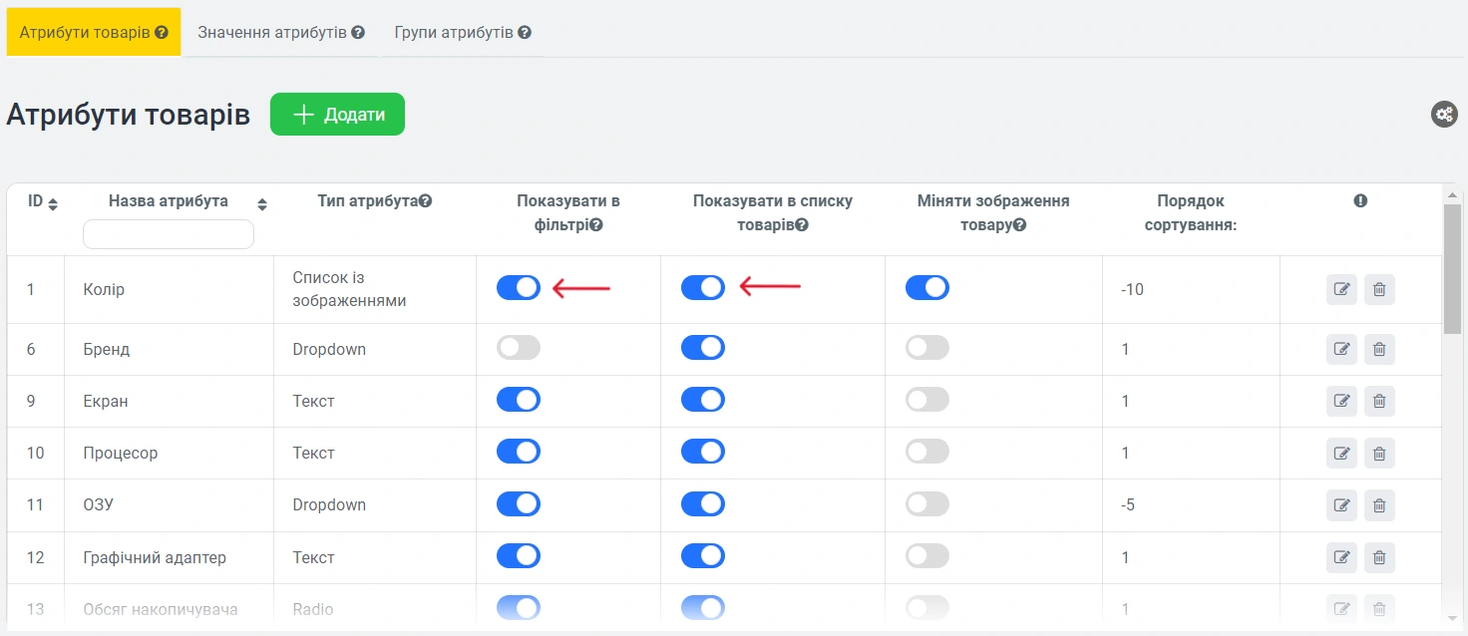The image size is (1468, 636).
Task: Sort by Назва атрибута column arrows
Action: click(x=262, y=204)
